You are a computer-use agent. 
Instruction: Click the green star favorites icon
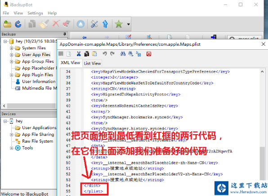tap(119, 24)
